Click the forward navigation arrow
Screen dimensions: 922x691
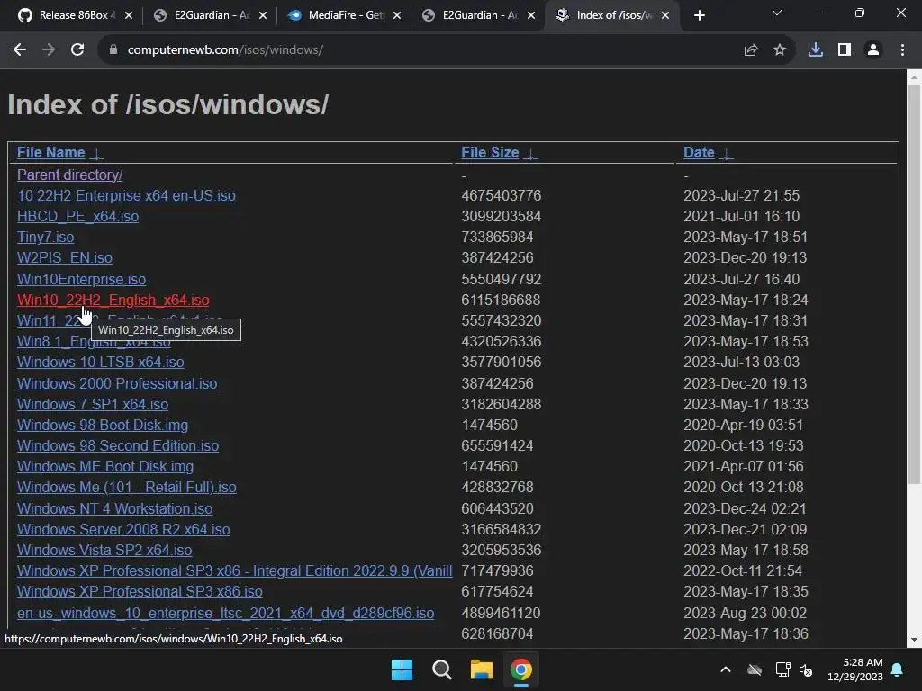(49, 50)
